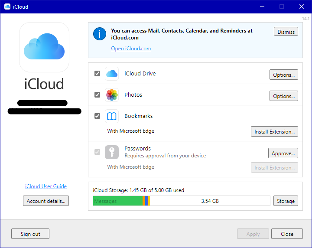Click the Passwords label text
312x248 pixels.
[x=138, y=148]
